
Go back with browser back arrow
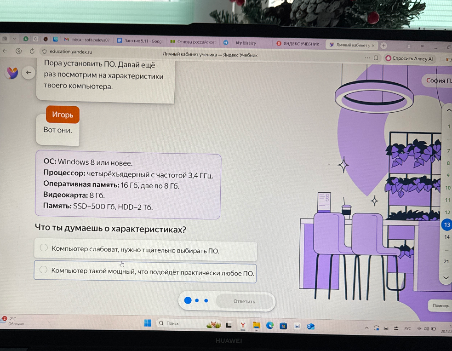coord(5,51)
